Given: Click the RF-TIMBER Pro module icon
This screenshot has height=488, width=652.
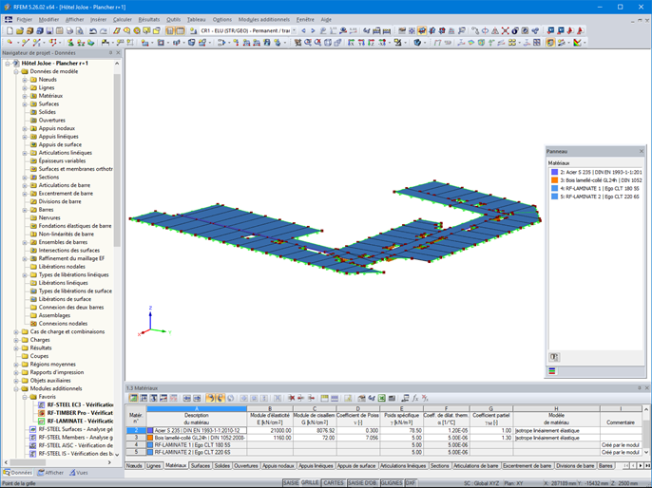Looking at the screenshot, I should click(x=42, y=413).
